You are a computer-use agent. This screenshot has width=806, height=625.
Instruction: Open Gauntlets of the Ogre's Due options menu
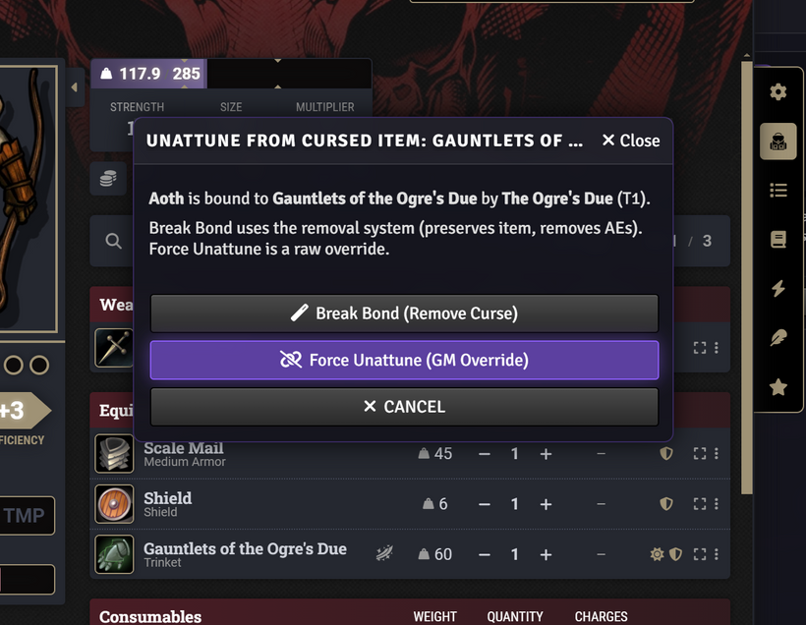[x=716, y=554]
